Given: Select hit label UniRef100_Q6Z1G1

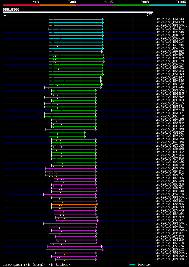Looking at the screenshot, I should [170, 201].
